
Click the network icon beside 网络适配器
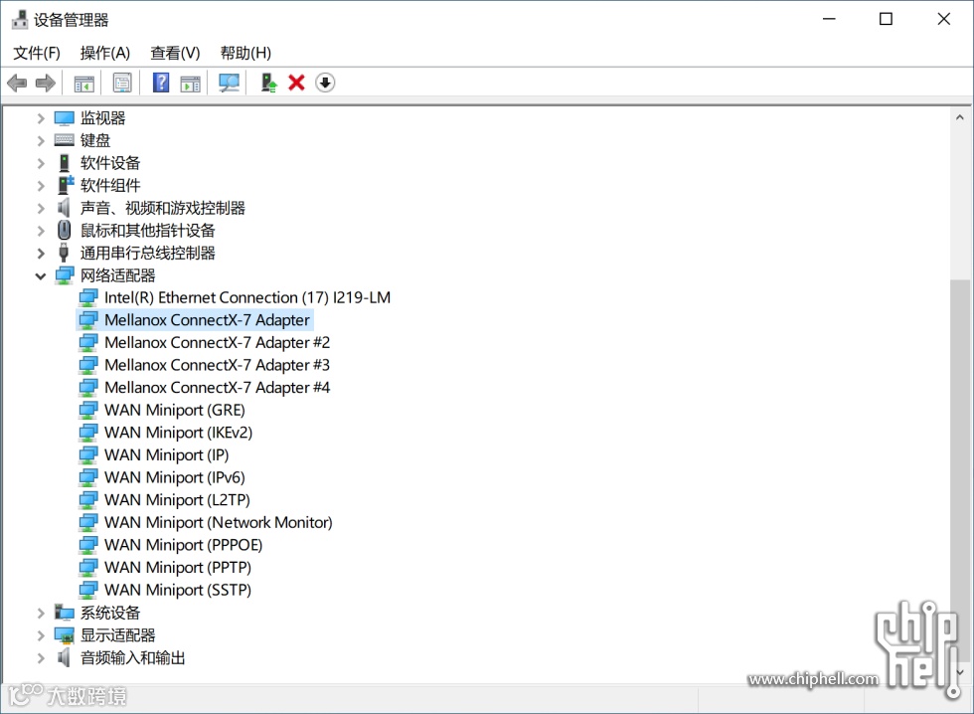[x=65, y=275]
